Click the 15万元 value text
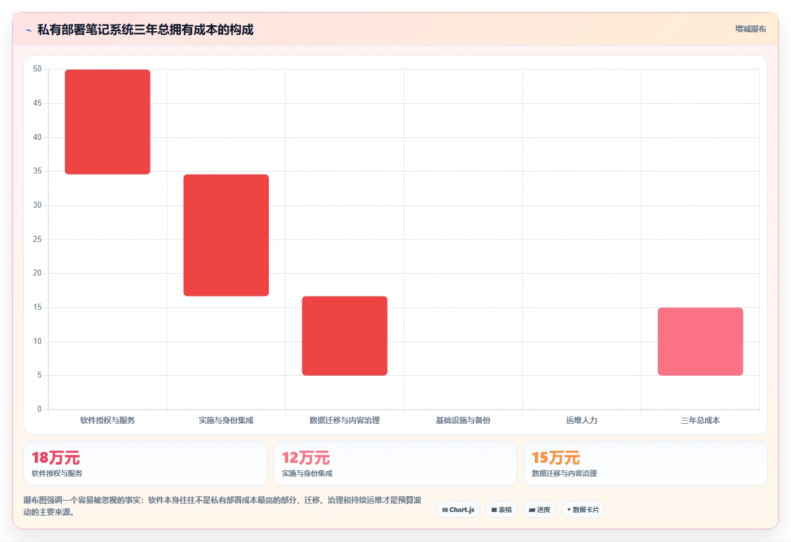Screen dimensions: 791x542 pos(556,458)
